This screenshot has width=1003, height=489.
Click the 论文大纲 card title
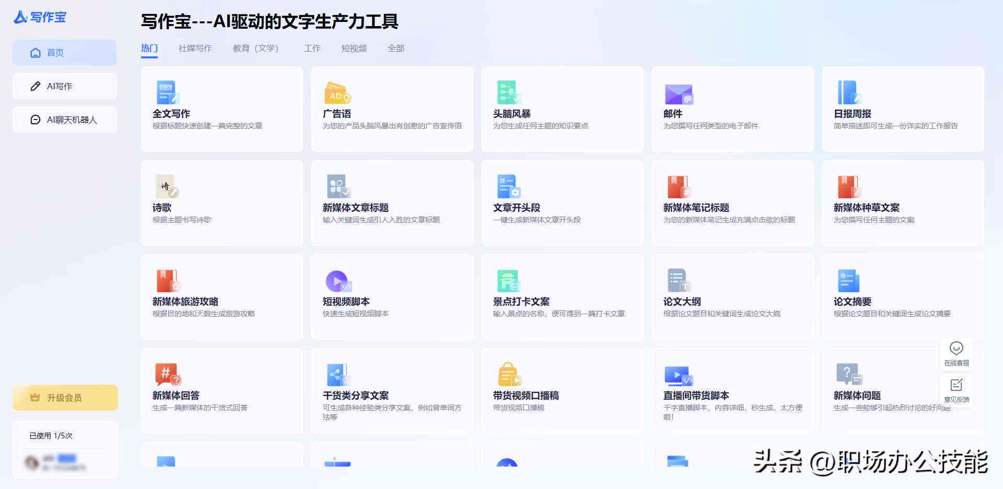pyautogui.click(x=682, y=302)
